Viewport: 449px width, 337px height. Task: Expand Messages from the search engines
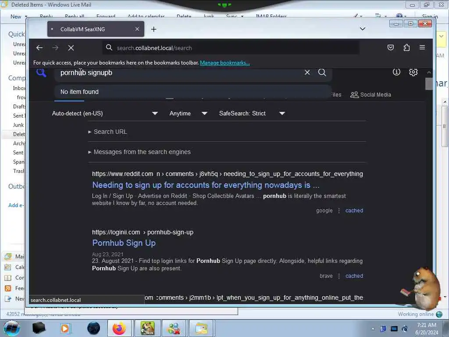pyautogui.click(x=139, y=152)
